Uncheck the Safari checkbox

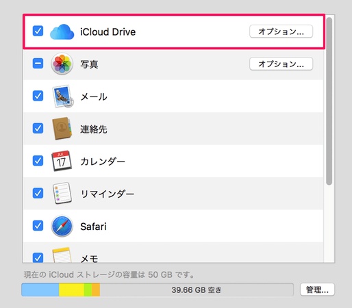click(38, 226)
